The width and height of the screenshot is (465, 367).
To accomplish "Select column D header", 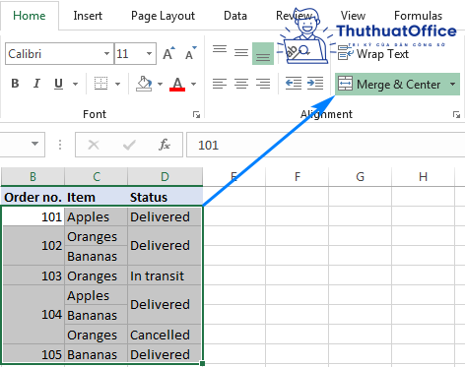I will 165,177.
